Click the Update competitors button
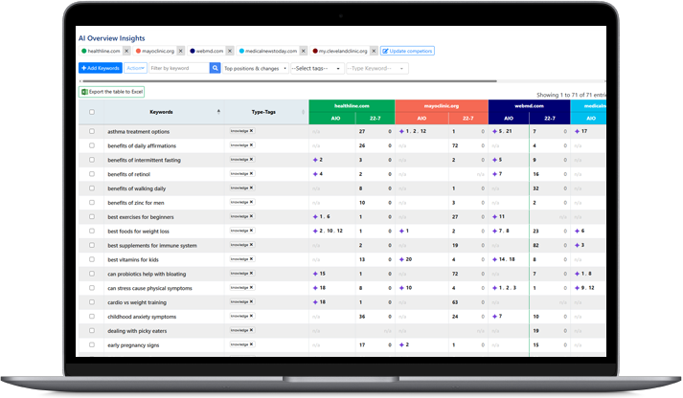683x398 pixels. coord(407,51)
